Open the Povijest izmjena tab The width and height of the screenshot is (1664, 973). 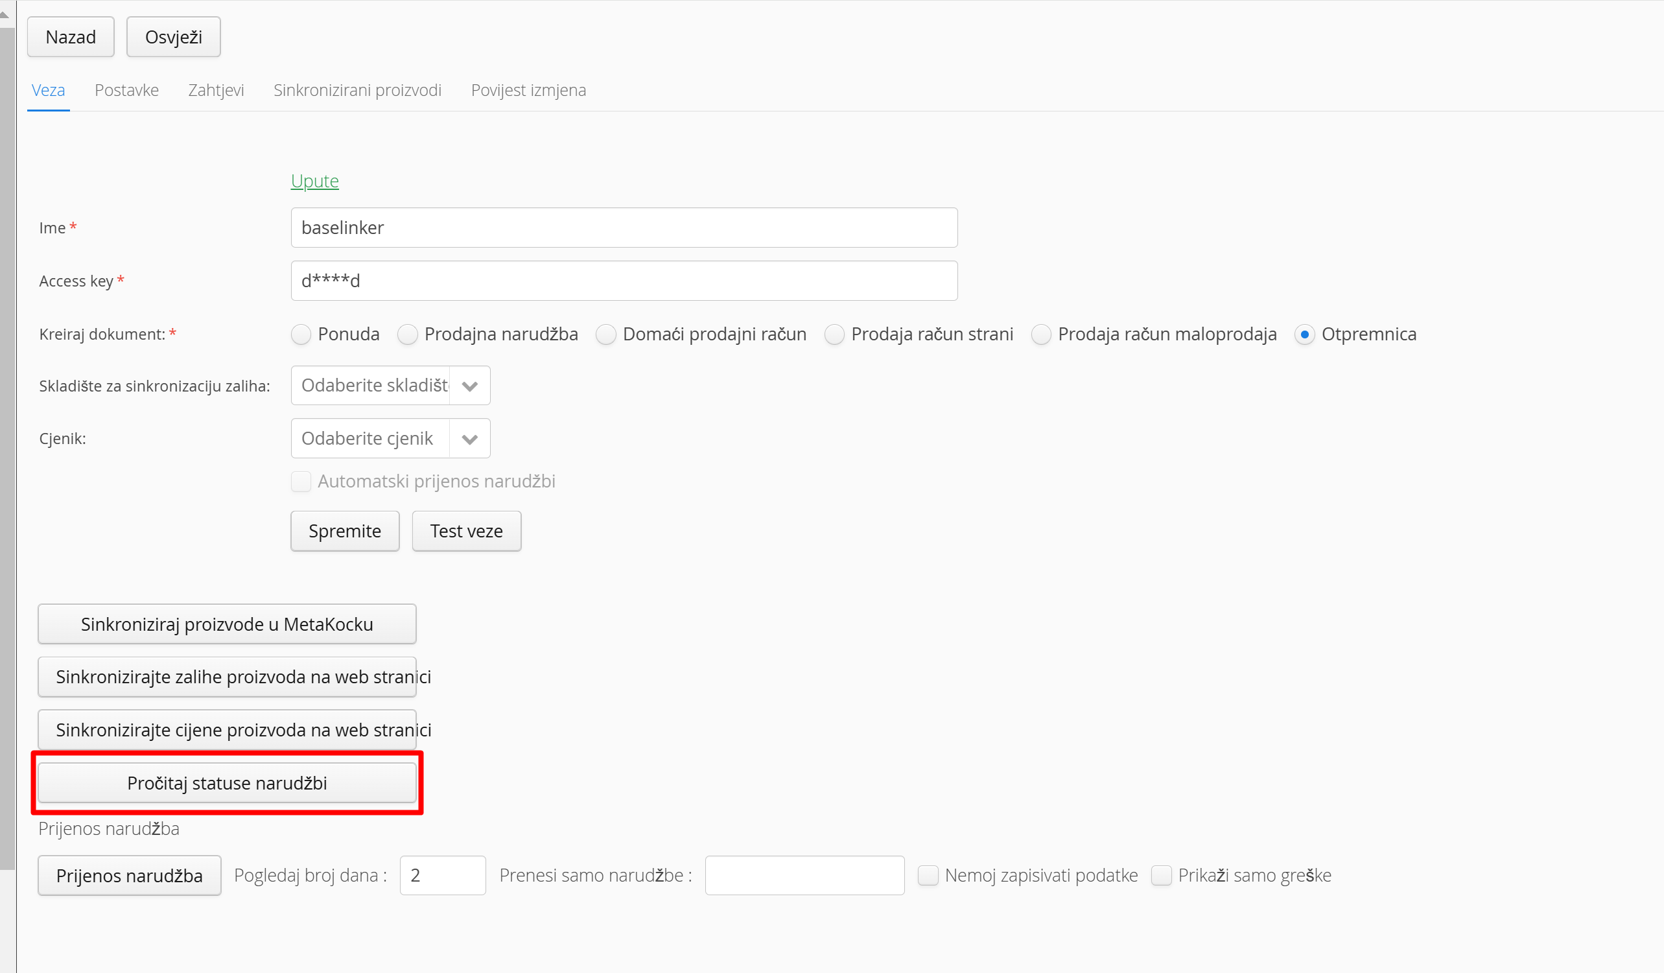coord(528,91)
